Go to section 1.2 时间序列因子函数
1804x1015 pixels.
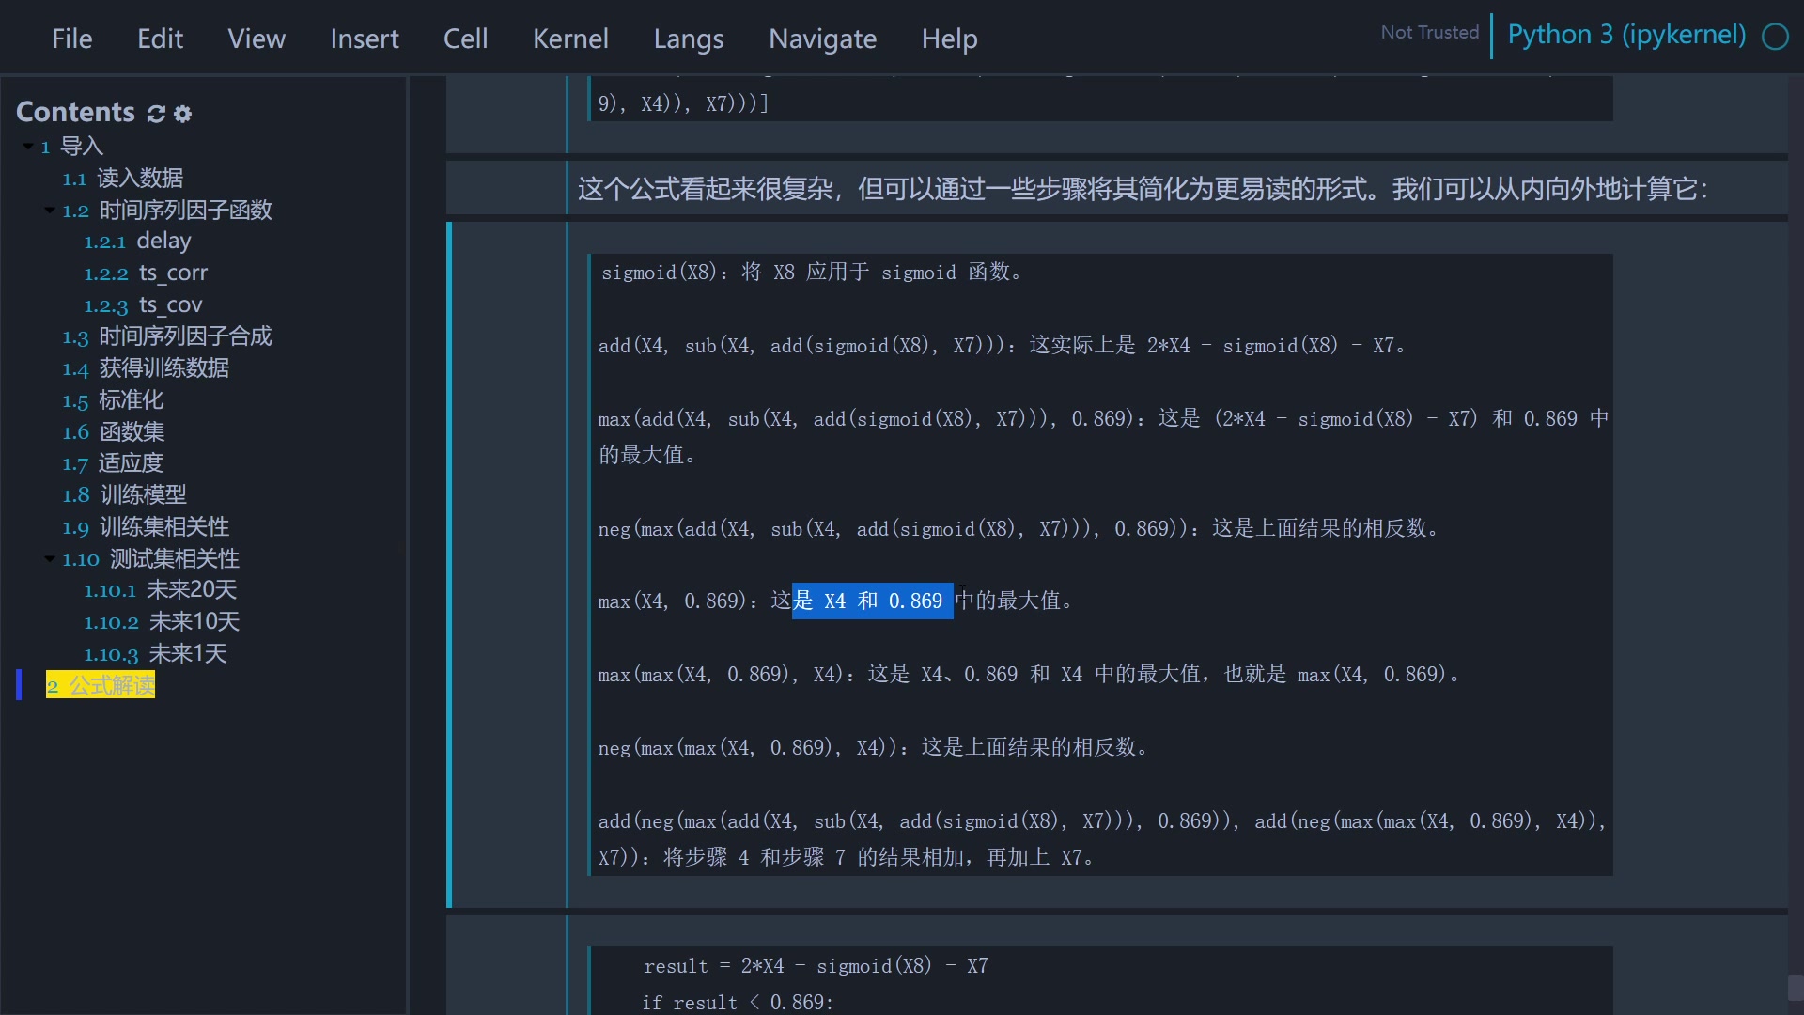click(x=167, y=211)
